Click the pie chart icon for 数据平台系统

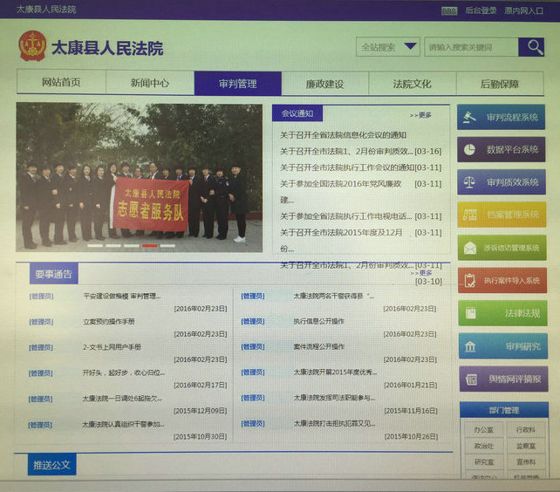click(x=469, y=149)
